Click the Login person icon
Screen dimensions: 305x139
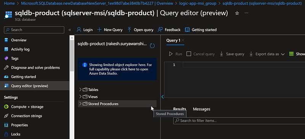(x=79, y=30)
